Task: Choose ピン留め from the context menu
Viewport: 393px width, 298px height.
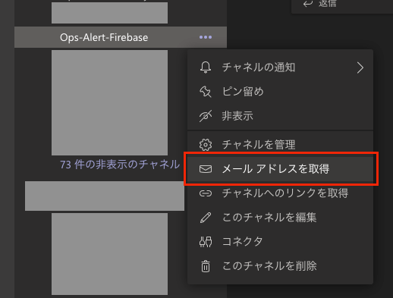Action: coord(280,92)
